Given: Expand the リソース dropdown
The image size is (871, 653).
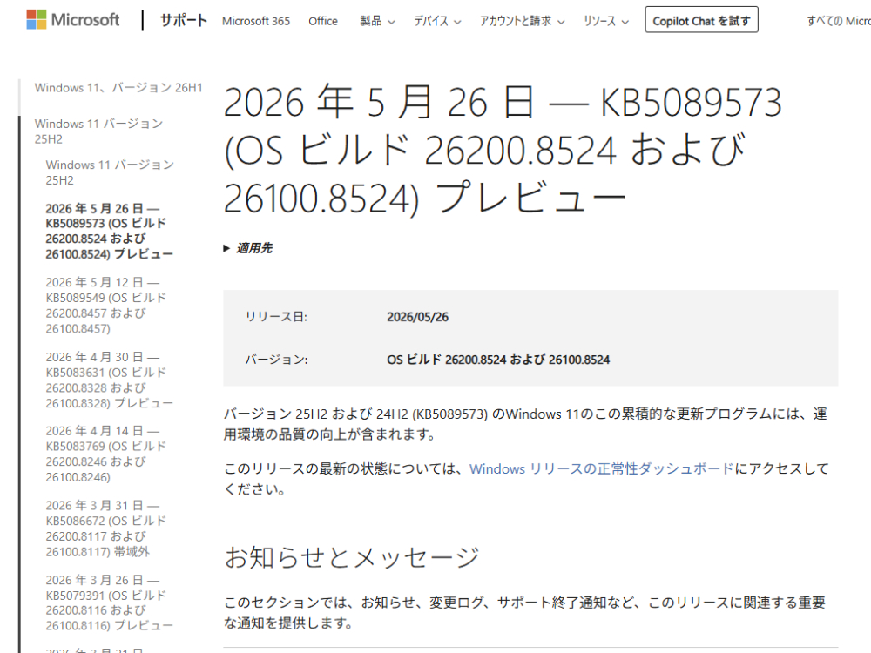Looking at the screenshot, I should pyautogui.click(x=606, y=21).
